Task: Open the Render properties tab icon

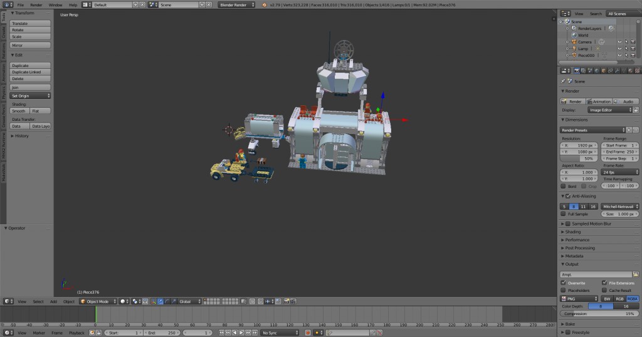Action: pyautogui.click(x=577, y=71)
